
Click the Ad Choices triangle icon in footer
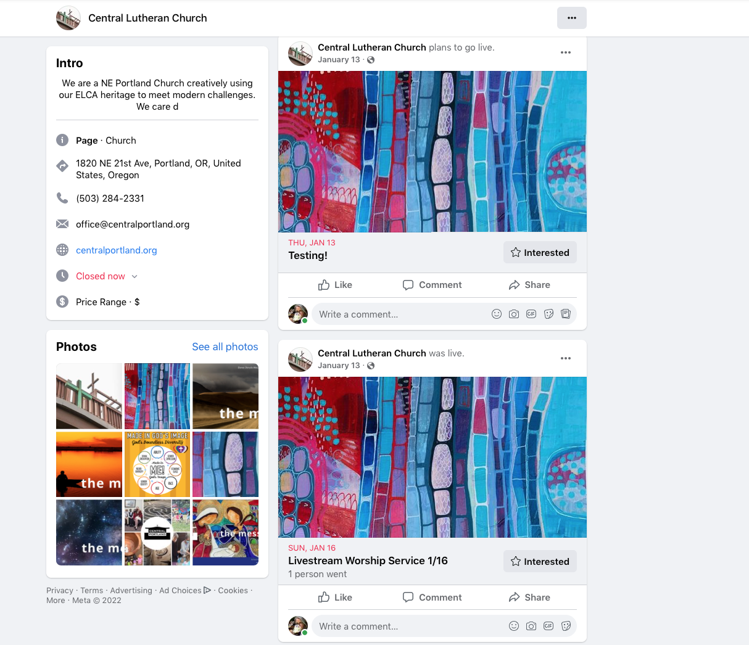[x=207, y=590]
